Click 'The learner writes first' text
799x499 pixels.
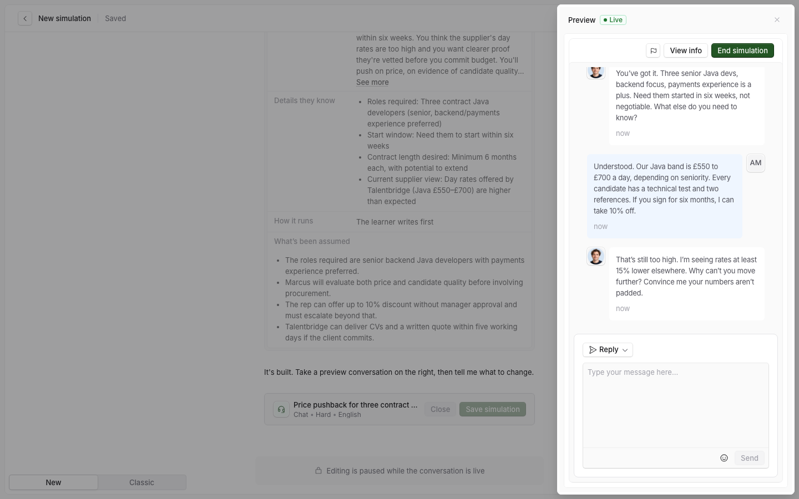(395, 222)
